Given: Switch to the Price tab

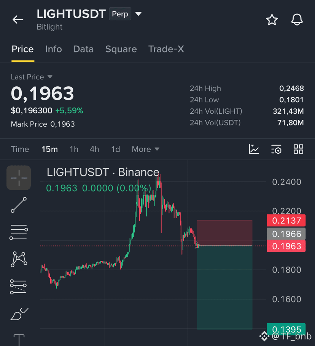Looking at the screenshot, I should coord(23,49).
